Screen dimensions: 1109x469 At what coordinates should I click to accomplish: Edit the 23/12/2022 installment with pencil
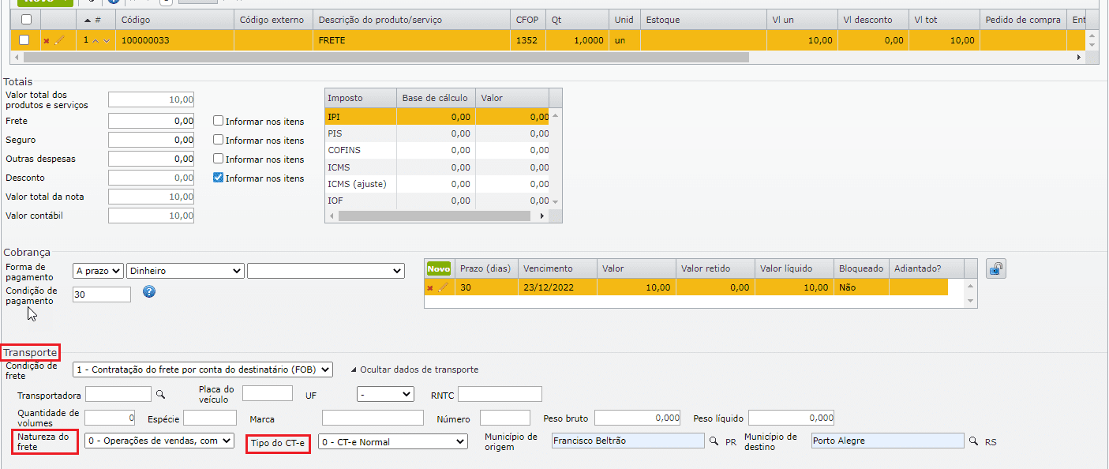(x=443, y=288)
